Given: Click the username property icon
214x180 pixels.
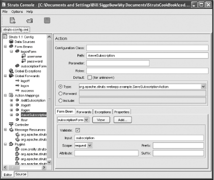Looking at the screenshot, I should point(23,56).
